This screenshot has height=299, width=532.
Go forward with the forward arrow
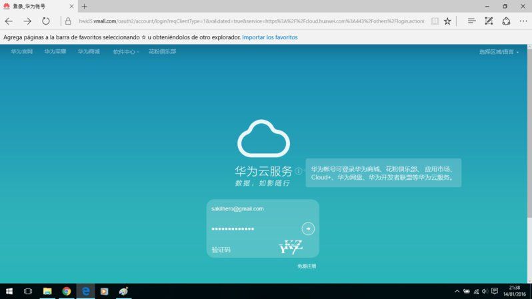point(27,21)
